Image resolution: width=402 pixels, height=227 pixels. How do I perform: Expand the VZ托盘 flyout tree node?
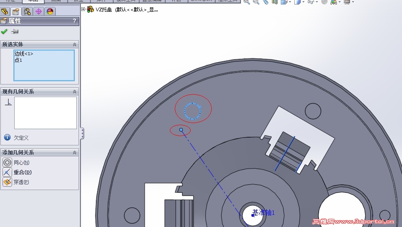[x=83, y=9]
